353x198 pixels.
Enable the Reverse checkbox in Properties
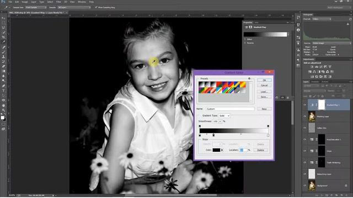click(245, 43)
